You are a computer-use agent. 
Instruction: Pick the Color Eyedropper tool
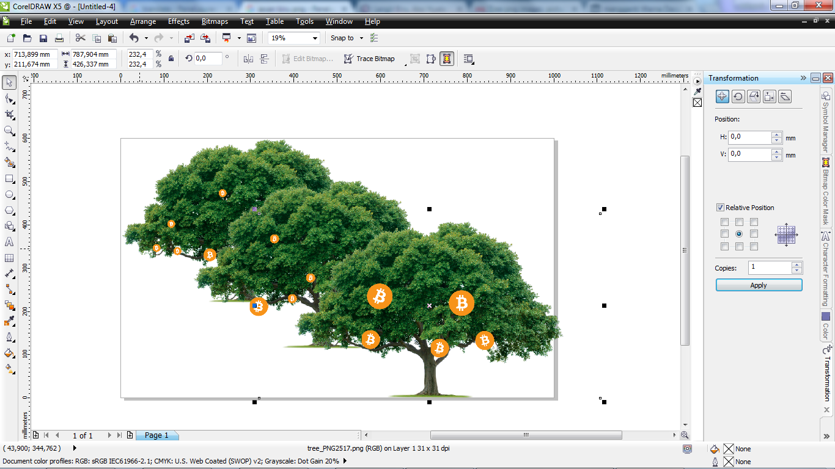tap(9, 321)
